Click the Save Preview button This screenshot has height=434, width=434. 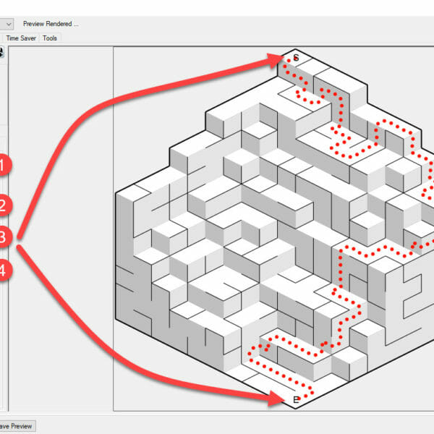point(16,426)
